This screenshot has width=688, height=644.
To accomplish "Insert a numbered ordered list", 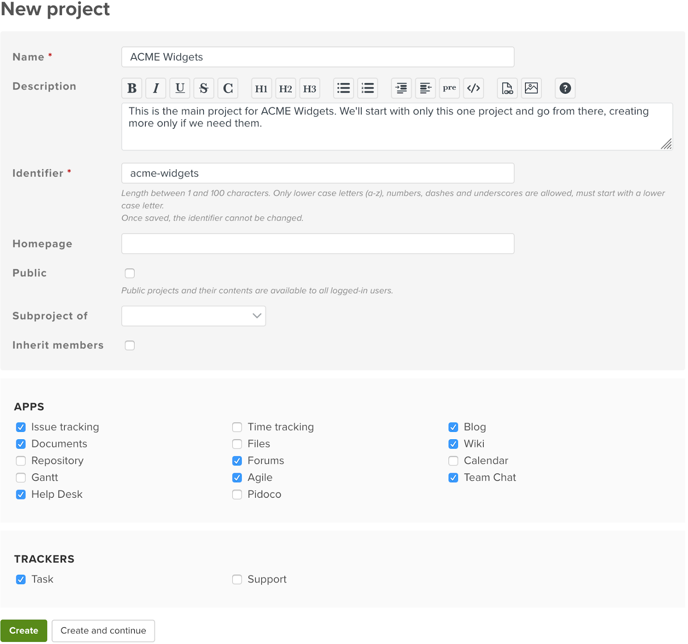I will [368, 88].
